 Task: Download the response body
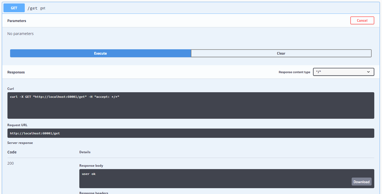click(361, 182)
